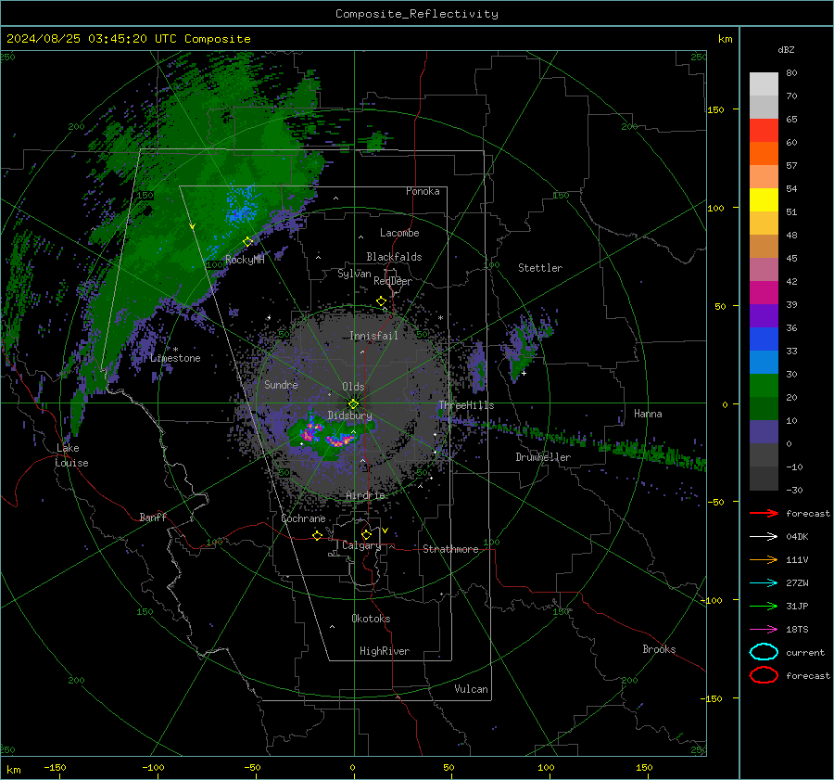Click the Vulcan label

point(471,689)
